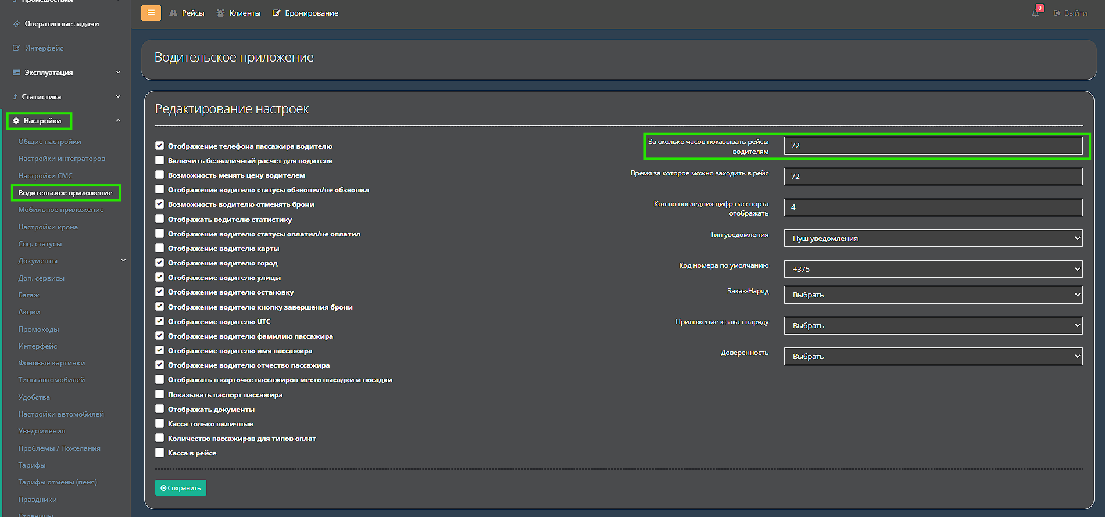
Task: Open Общие настройки in sidebar
Action: (49, 142)
